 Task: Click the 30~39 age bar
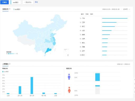(32, 85)
